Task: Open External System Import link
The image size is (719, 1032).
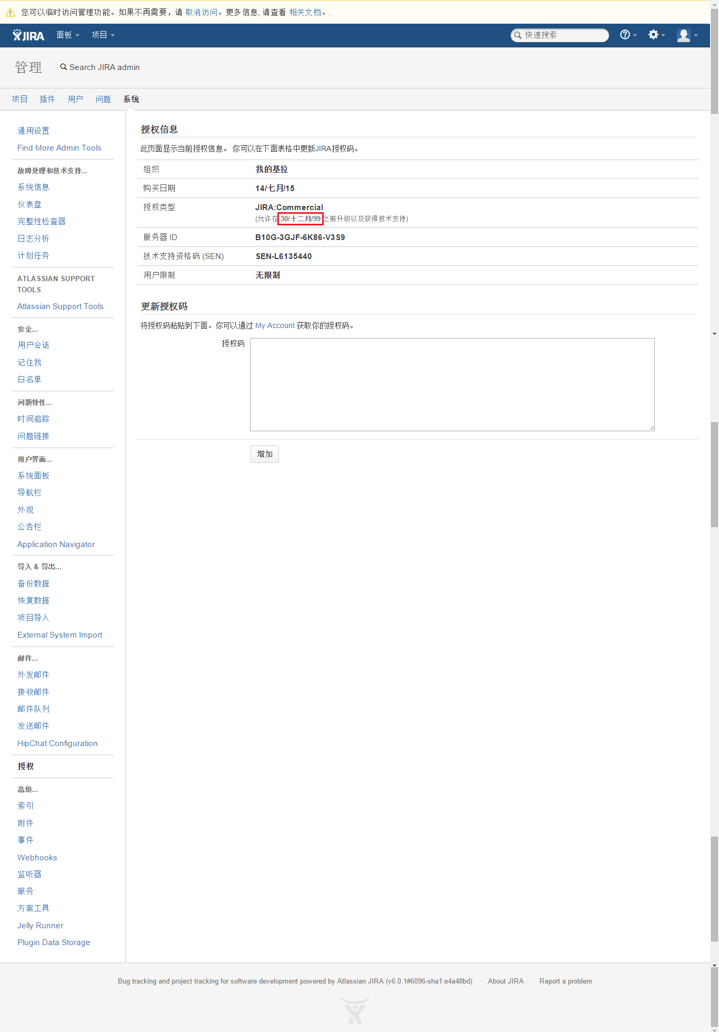Action: click(60, 635)
